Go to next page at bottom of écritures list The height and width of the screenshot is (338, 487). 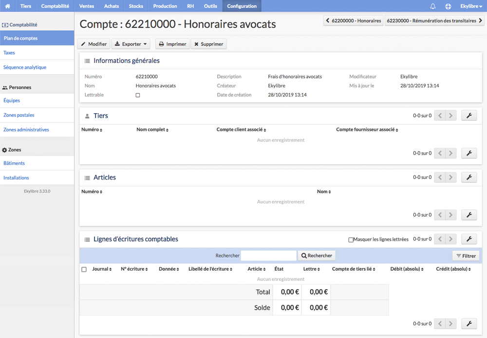coord(450,324)
